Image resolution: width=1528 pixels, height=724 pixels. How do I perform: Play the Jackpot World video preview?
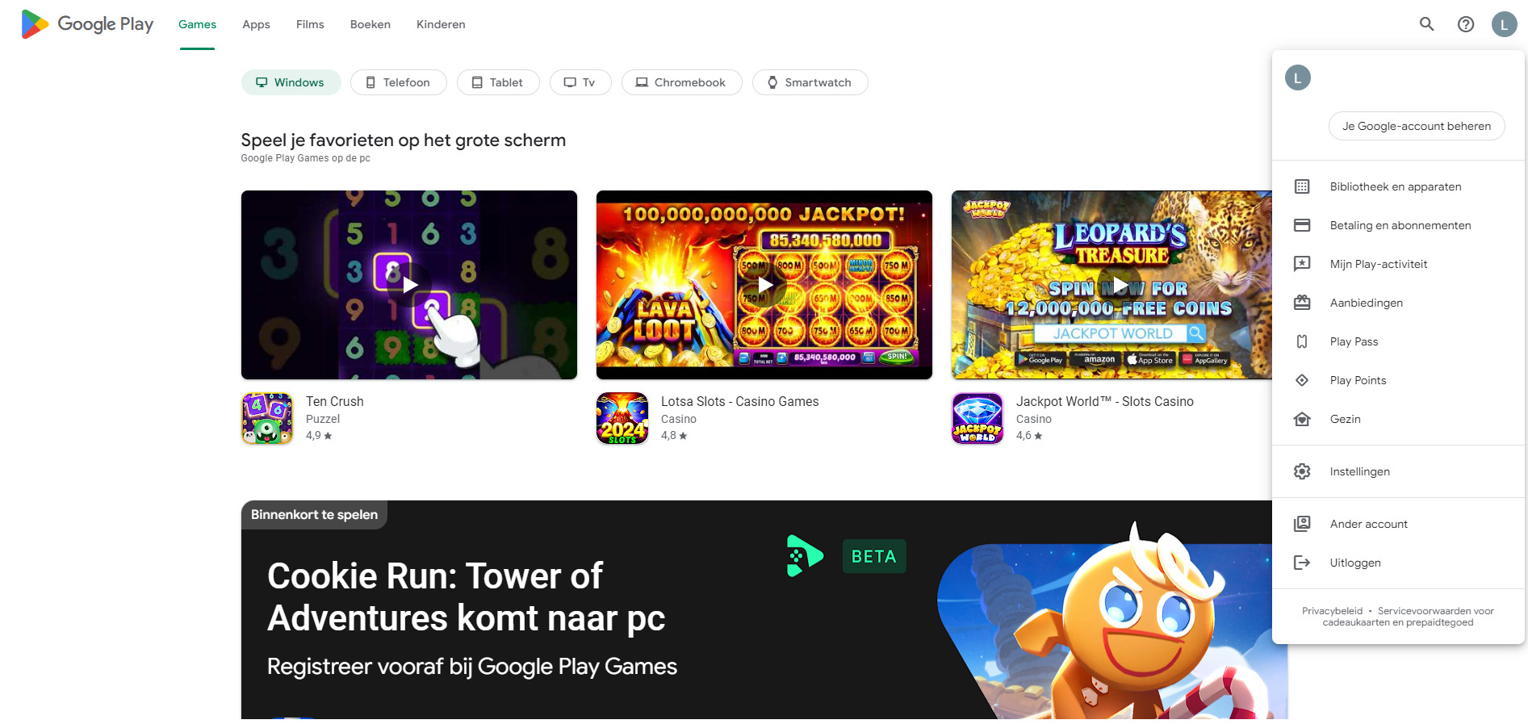(x=1120, y=285)
